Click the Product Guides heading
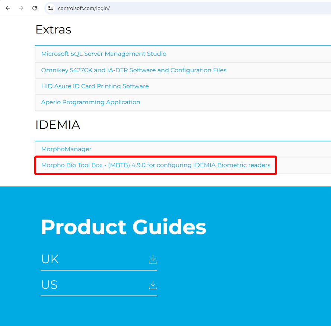331x326 pixels. click(x=124, y=227)
